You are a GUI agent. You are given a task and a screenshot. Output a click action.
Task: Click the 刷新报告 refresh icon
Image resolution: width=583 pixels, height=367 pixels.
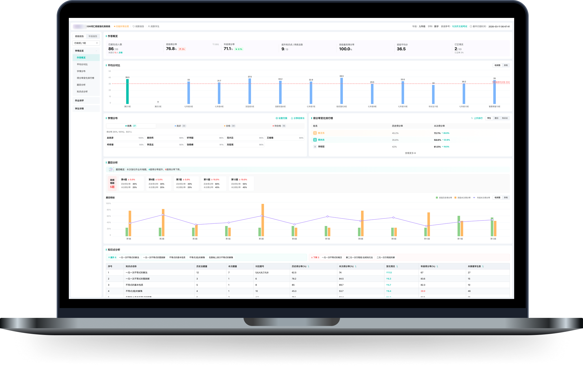[134, 26]
